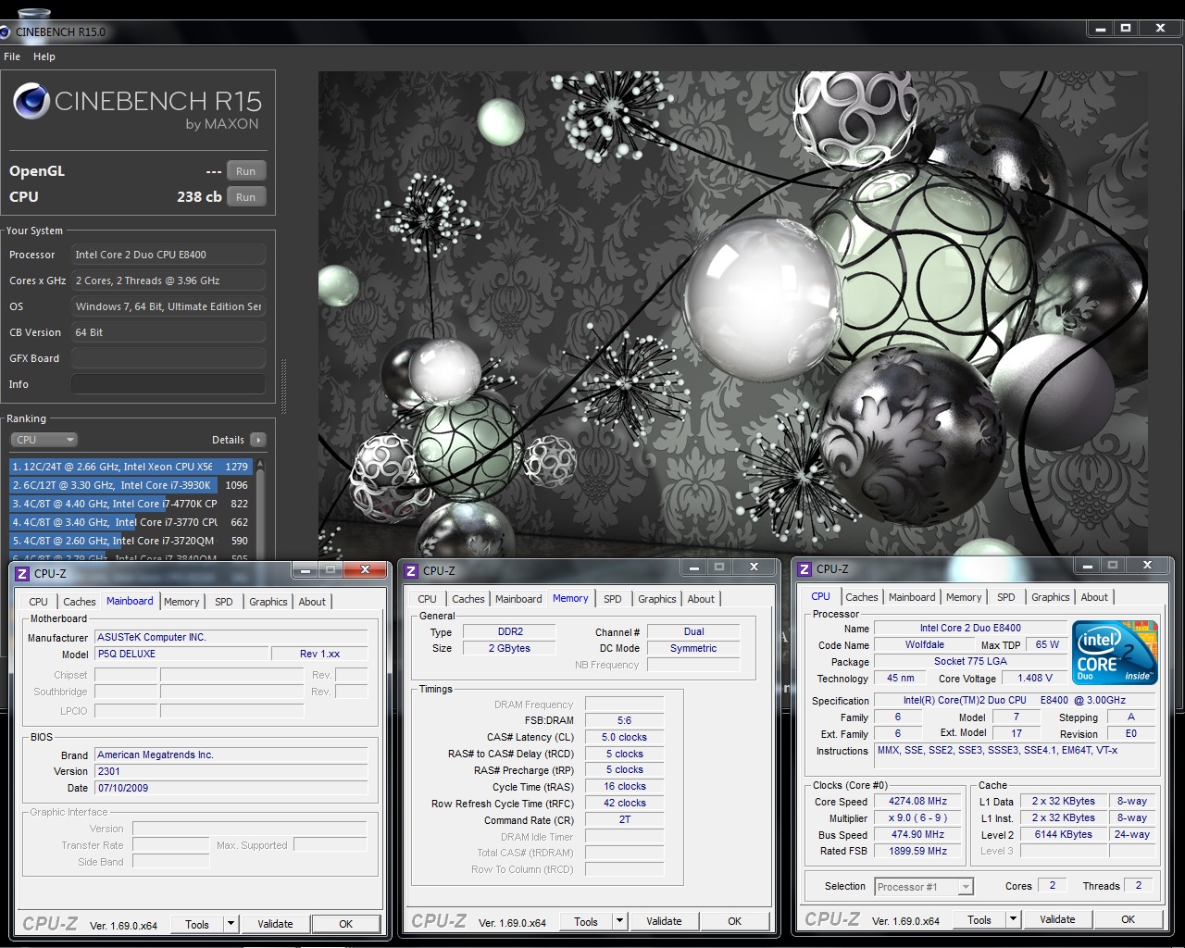Viewport: 1185px width, 948px height.
Task: Switch to CPU tab in Mainboard CPU-Z window
Action: coord(38,602)
